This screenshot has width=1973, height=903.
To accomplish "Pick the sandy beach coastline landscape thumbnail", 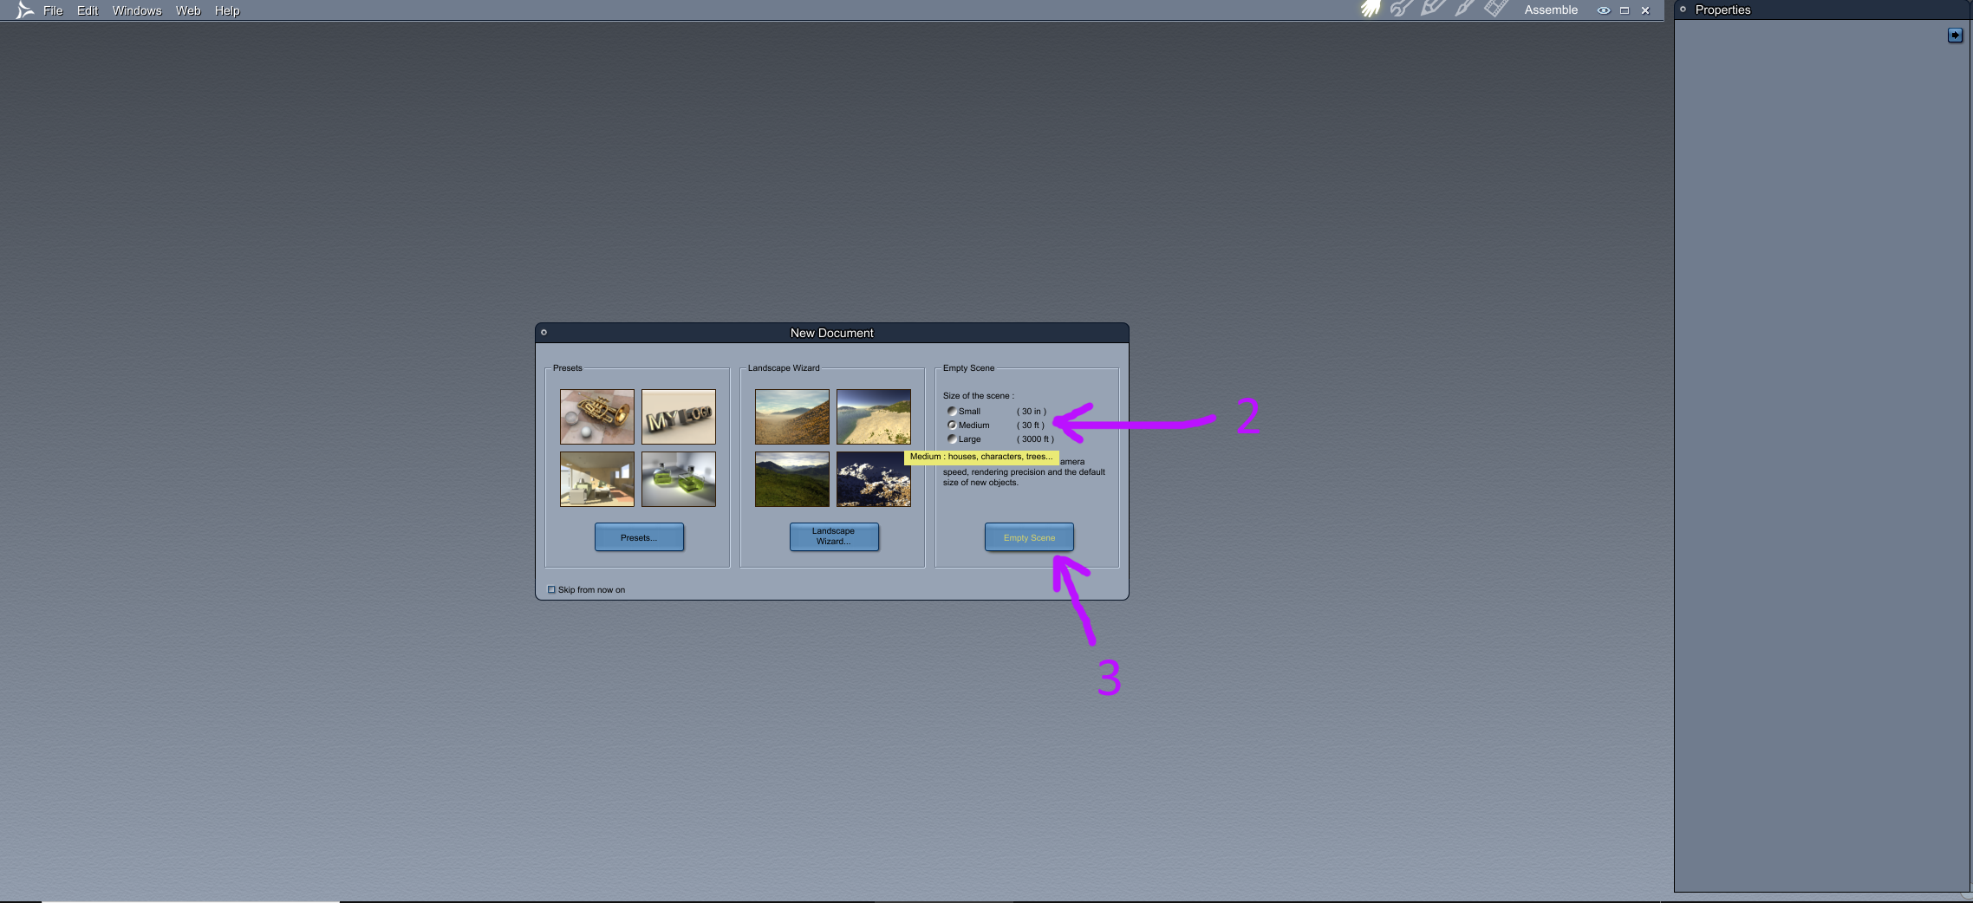I will coord(874,417).
